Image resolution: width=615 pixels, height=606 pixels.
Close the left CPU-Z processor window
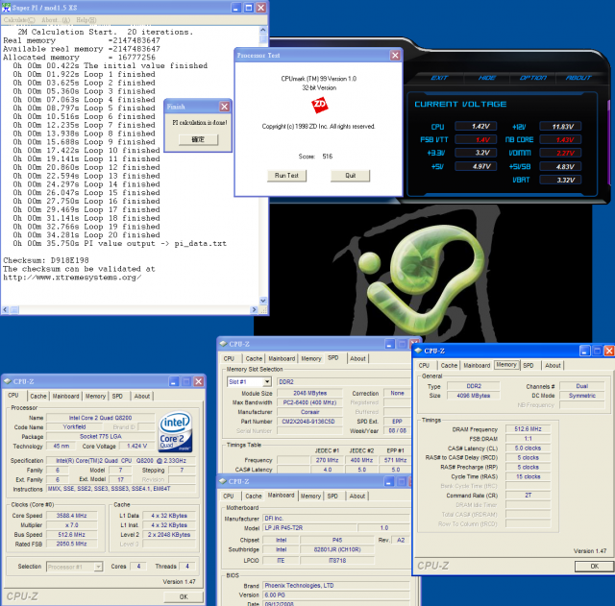pyautogui.click(x=199, y=381)
